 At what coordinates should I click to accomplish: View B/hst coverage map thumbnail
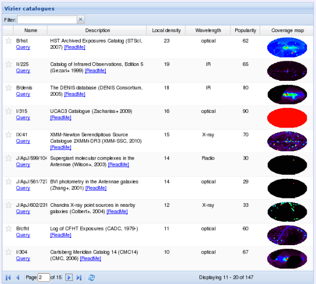(x=287, y=47)
